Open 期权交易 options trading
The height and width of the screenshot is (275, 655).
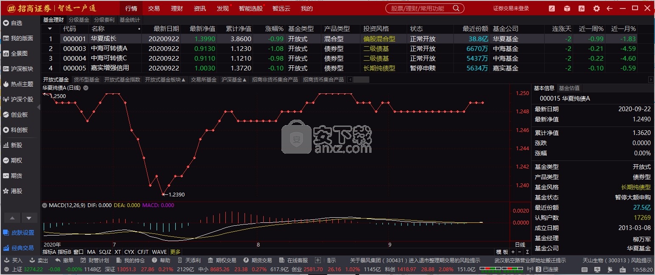click(222, 260)
